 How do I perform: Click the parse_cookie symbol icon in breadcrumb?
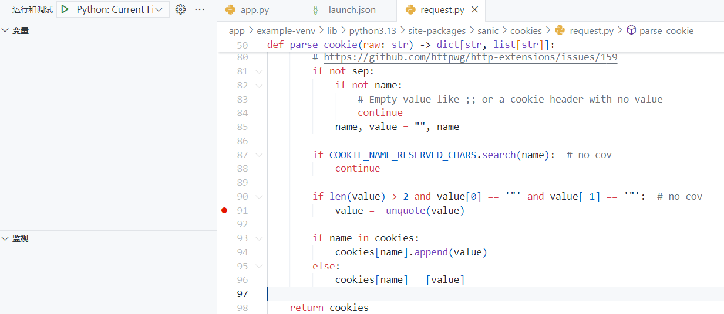pos(631,30)
